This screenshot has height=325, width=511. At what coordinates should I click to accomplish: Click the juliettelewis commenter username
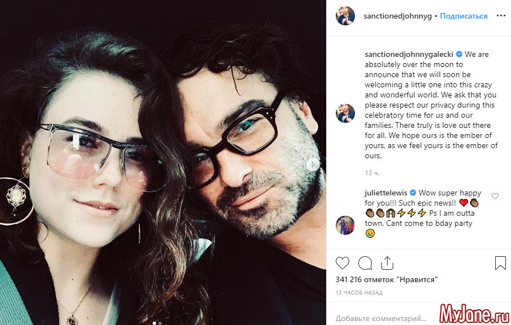click(386, 193)
